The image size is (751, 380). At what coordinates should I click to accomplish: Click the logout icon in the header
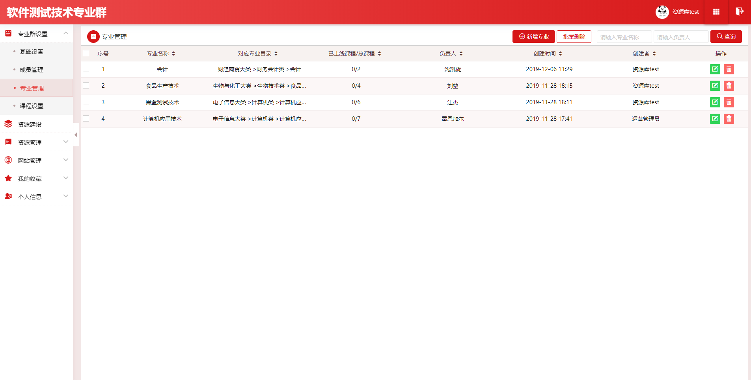[x=740, y=11]
